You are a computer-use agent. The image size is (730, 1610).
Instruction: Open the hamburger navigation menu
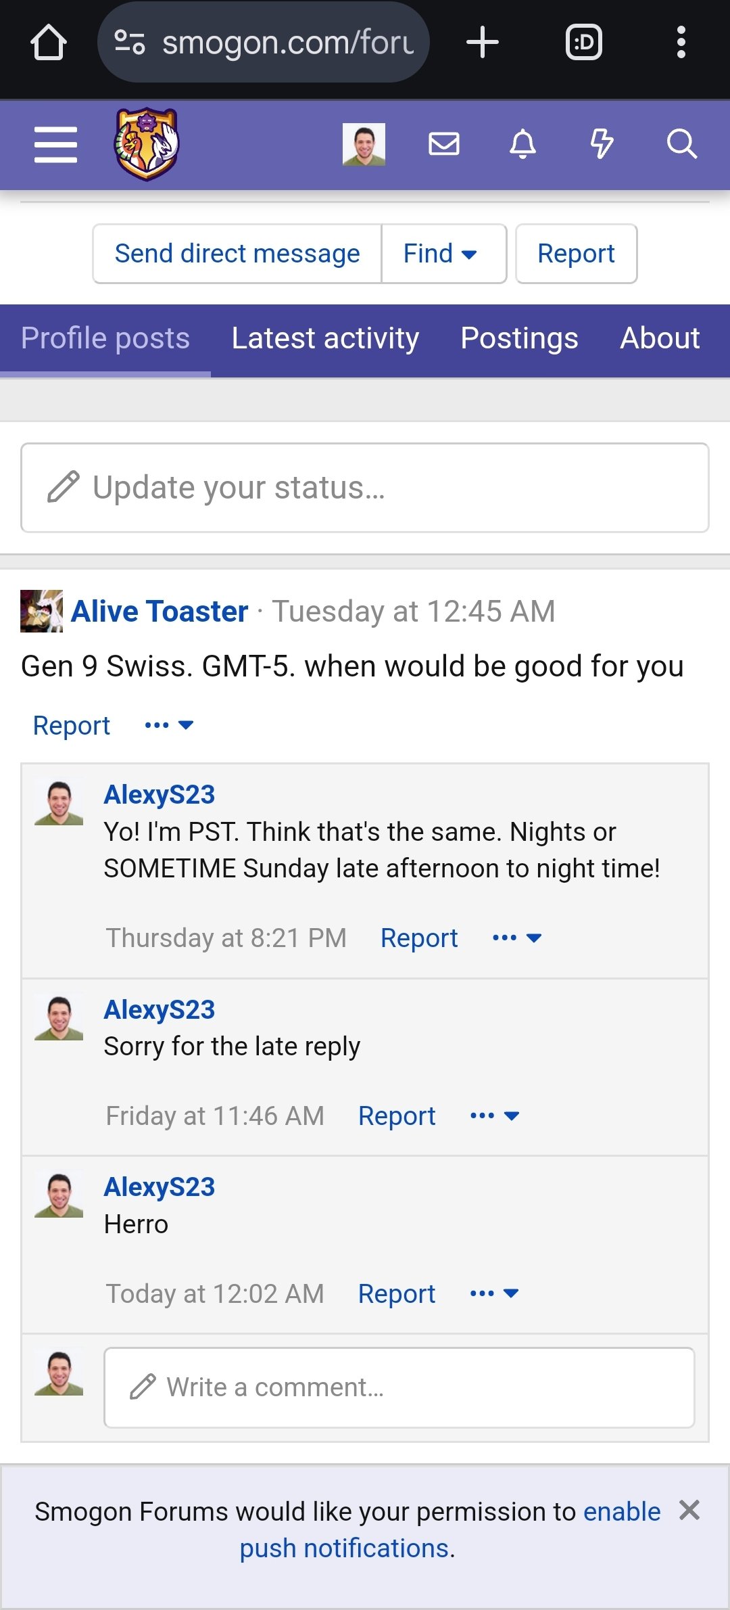[x=55, y=144]
